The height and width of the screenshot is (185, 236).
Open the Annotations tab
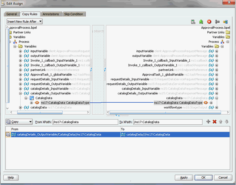[51, 14]
